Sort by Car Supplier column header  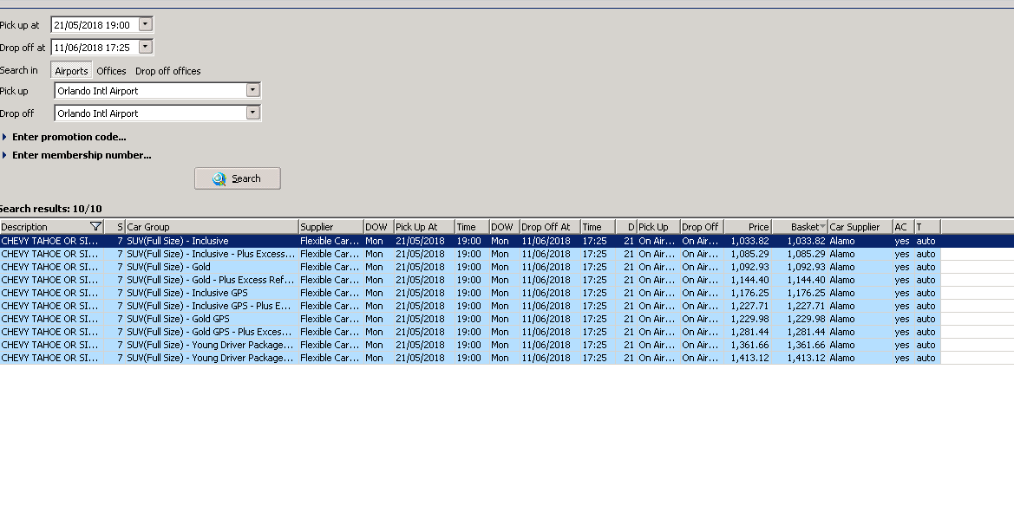(x=860, y=227)
